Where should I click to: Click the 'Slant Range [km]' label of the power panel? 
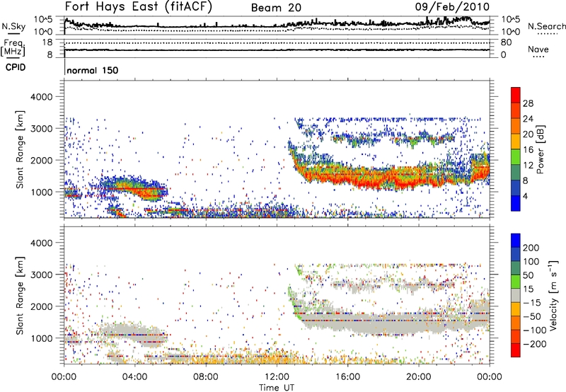point(21,149)
